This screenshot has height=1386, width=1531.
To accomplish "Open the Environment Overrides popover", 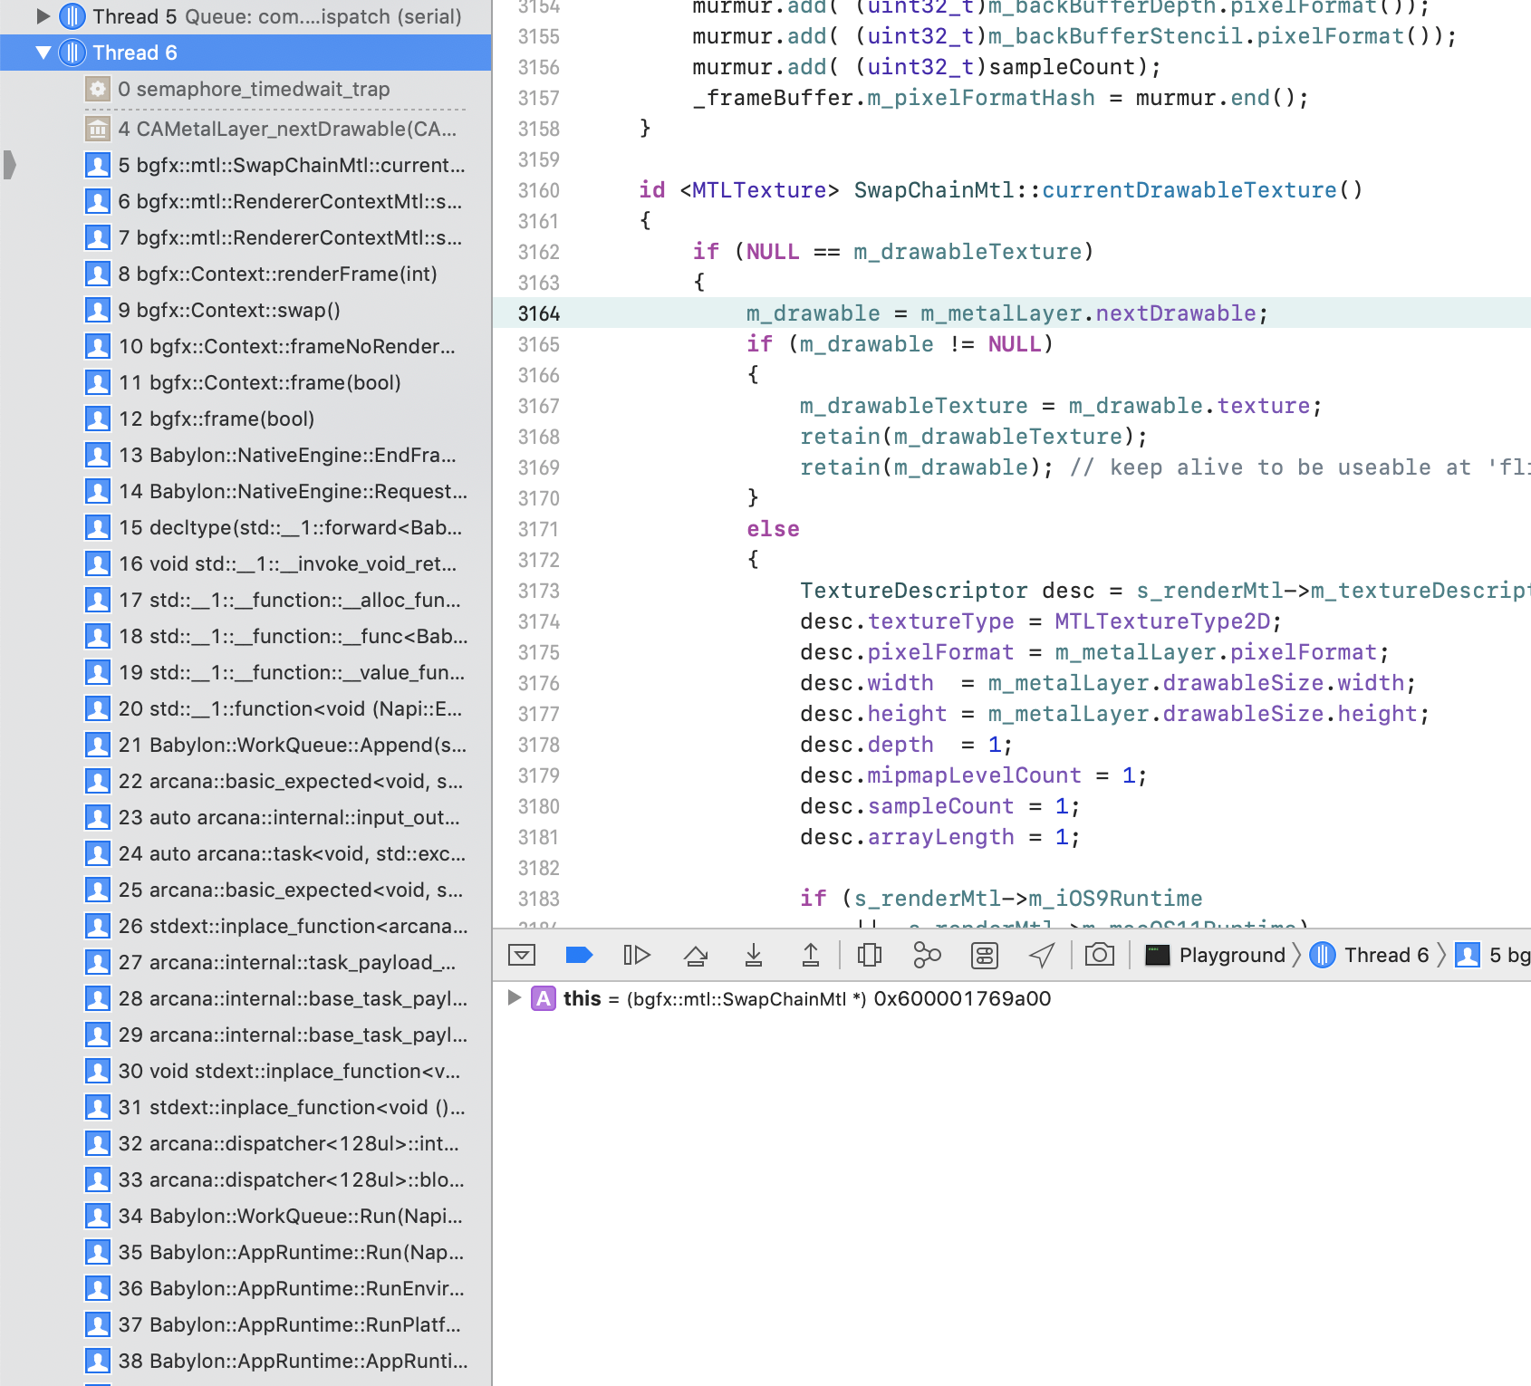I will pyautogui.click(x=984, y=955).
